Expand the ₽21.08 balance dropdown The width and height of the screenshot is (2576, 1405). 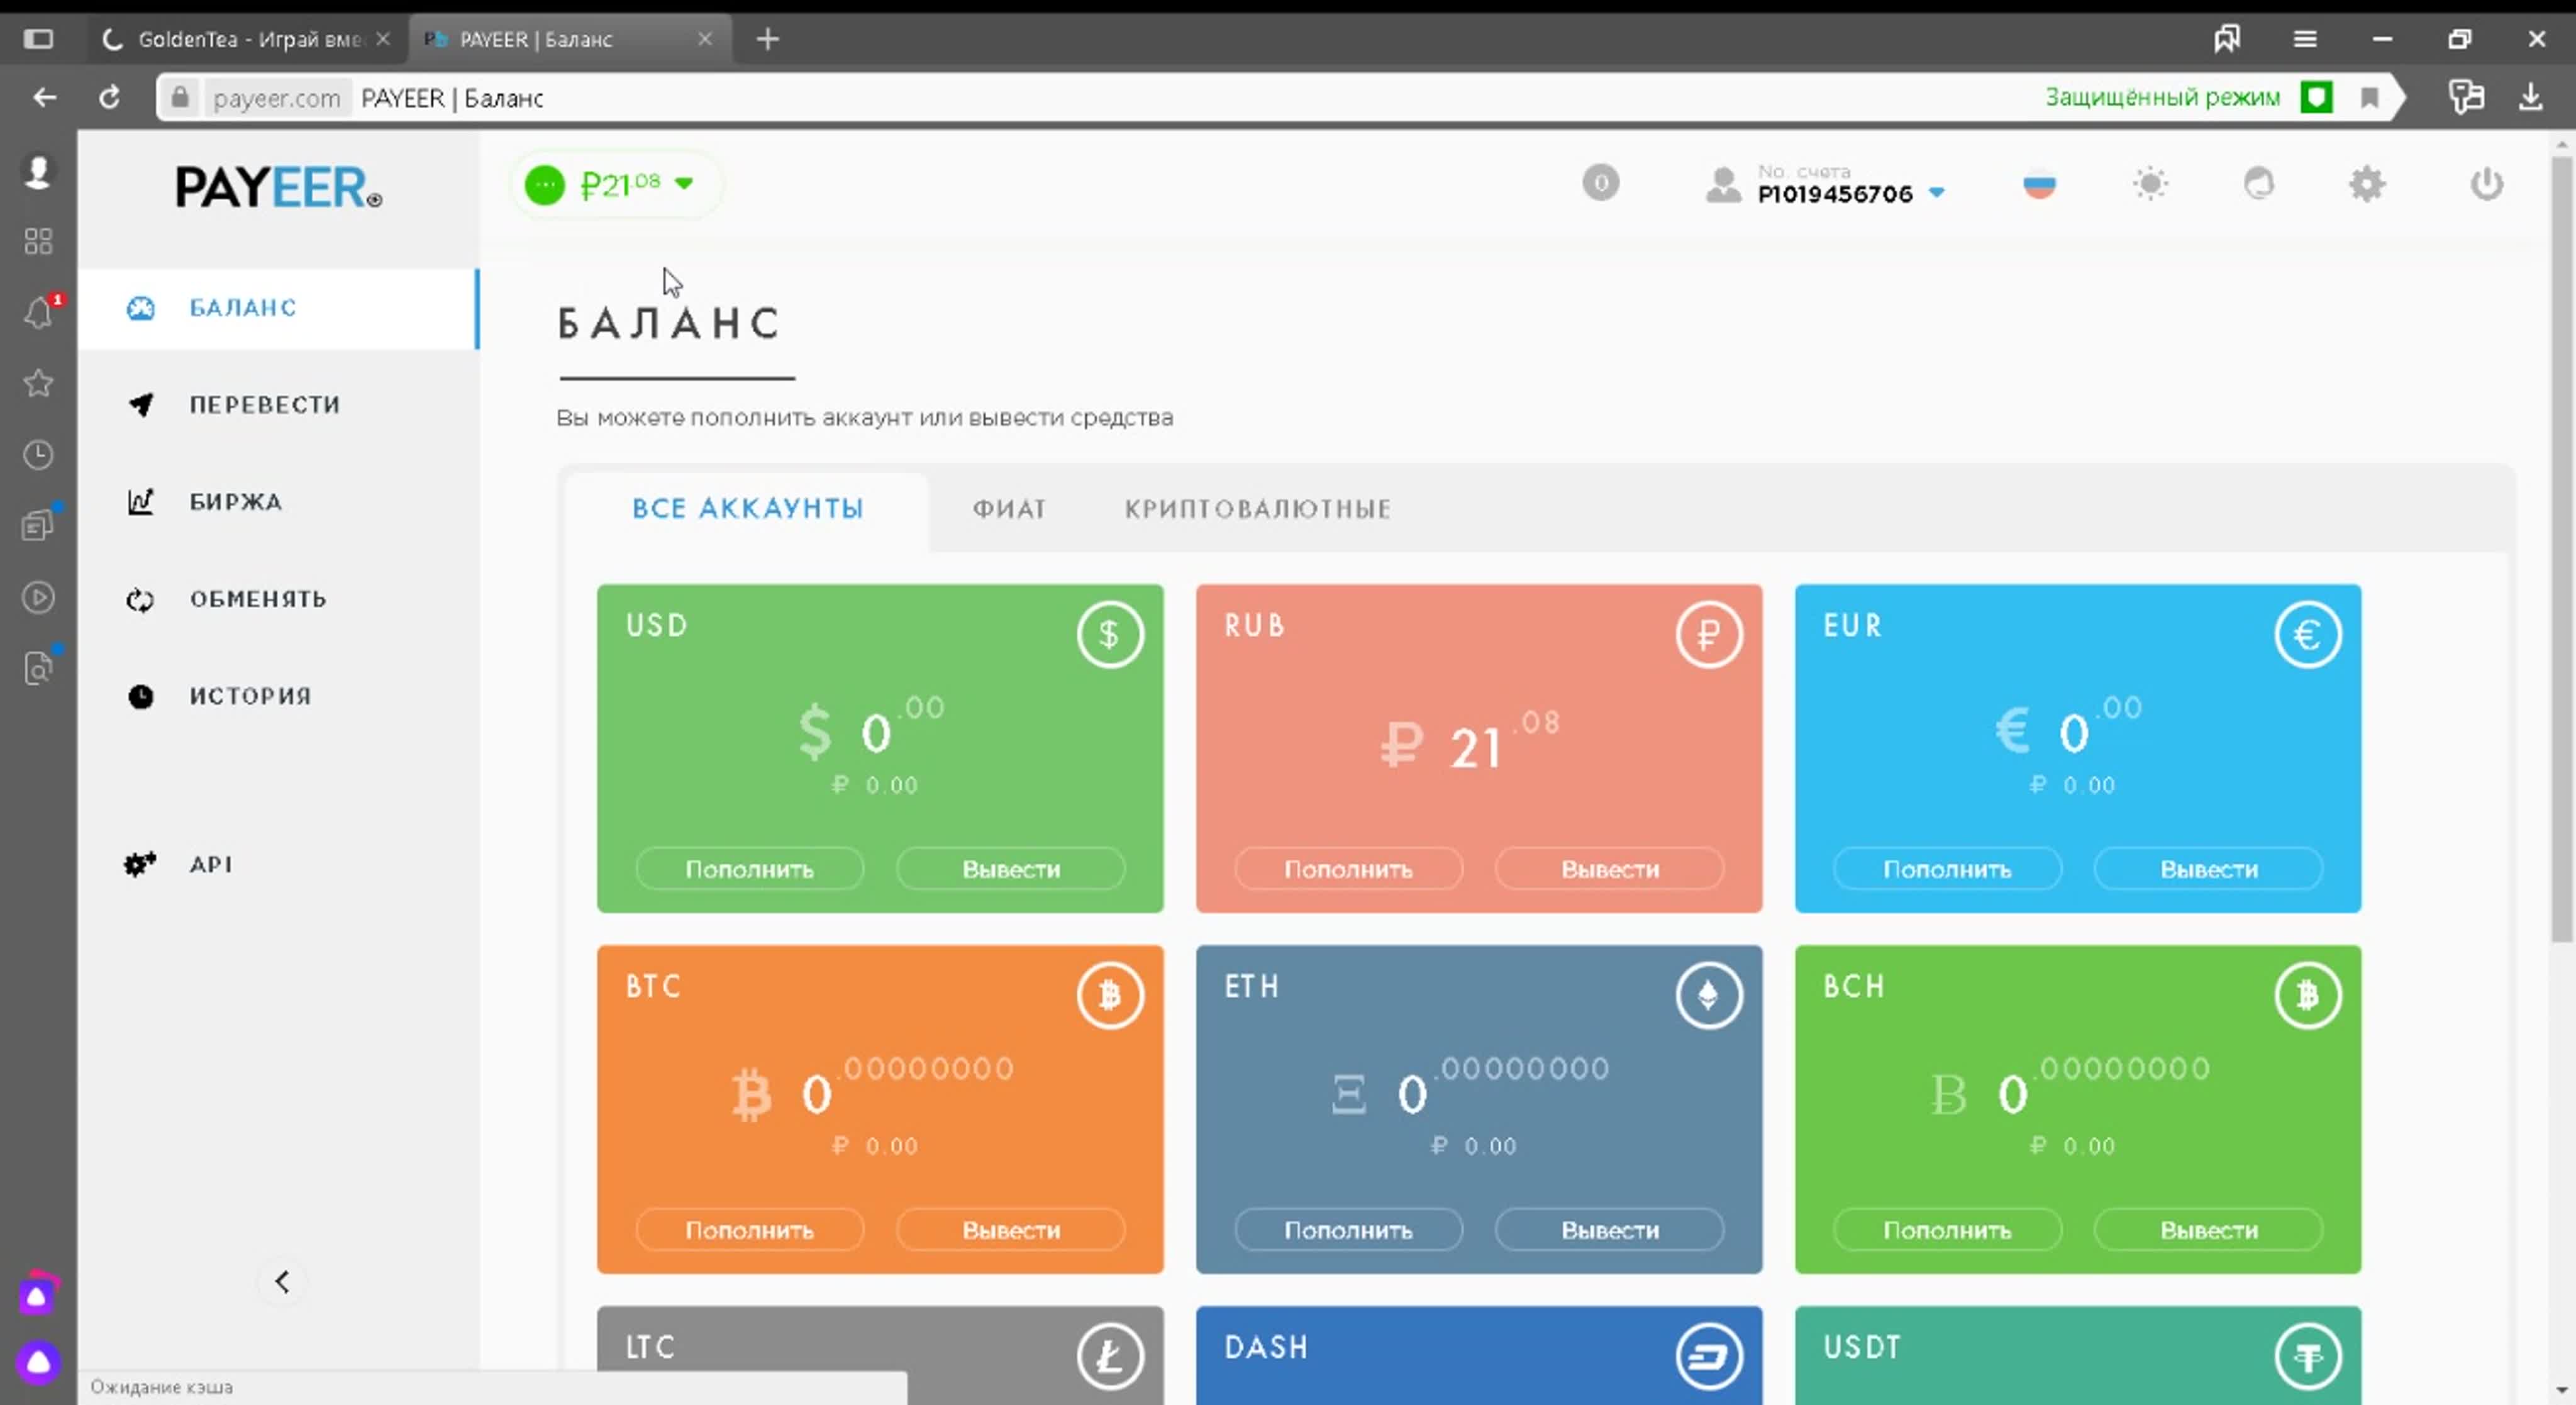(x=684, y=183)
